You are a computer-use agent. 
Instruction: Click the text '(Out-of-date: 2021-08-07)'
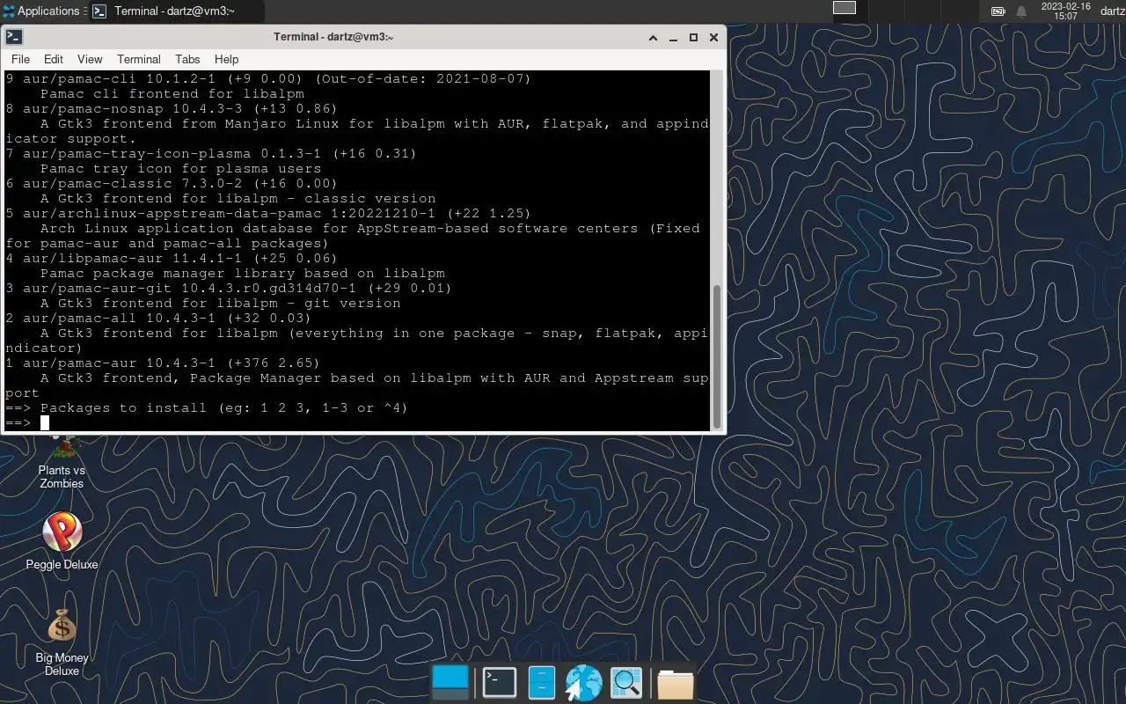pyautogui.click(x=422, y=79)
